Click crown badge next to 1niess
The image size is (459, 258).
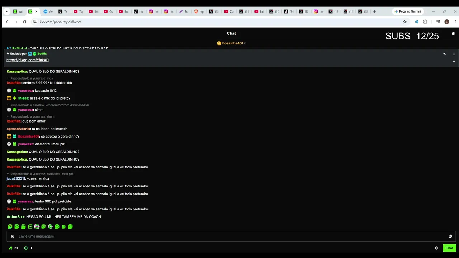pyautogui.click(x=9, y=98)
